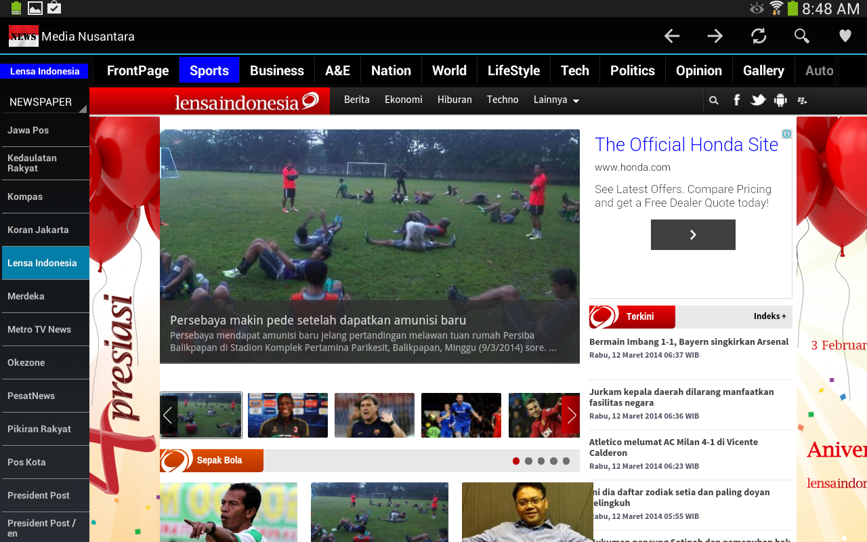Select Koran Jakarta newspaper

point(45,230)
